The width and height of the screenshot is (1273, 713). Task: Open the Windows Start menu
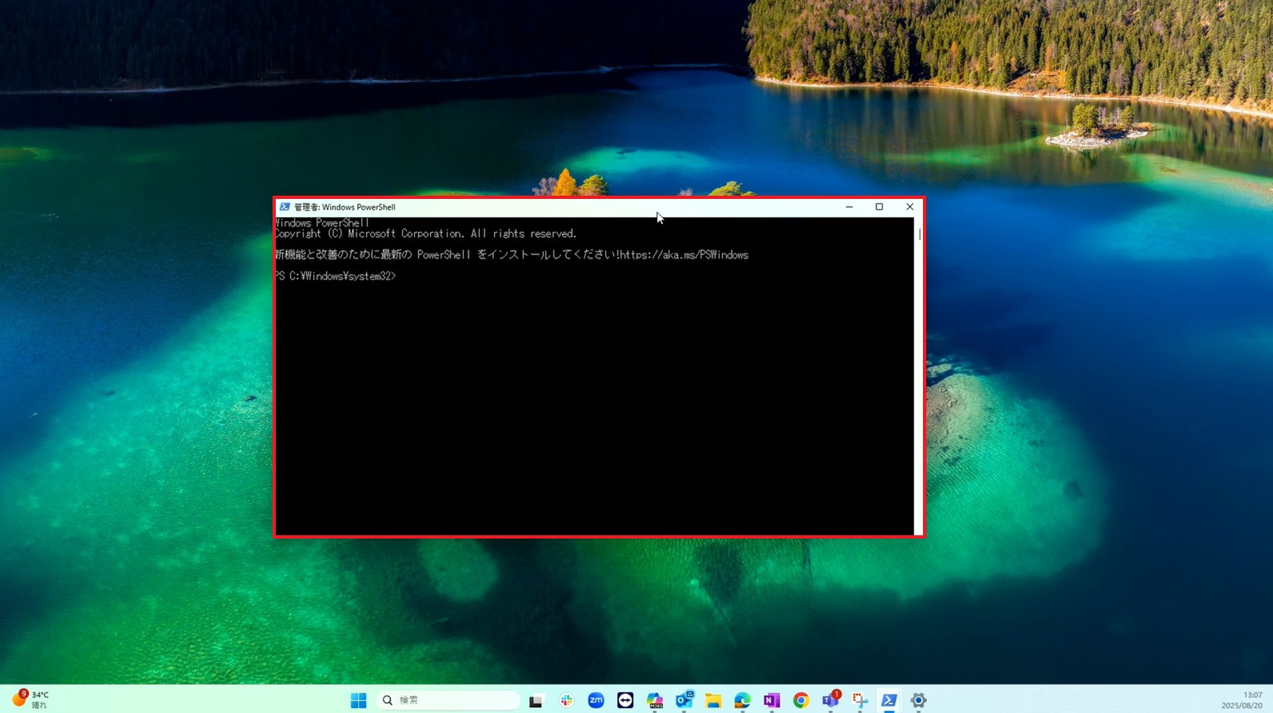pos(358,700)
